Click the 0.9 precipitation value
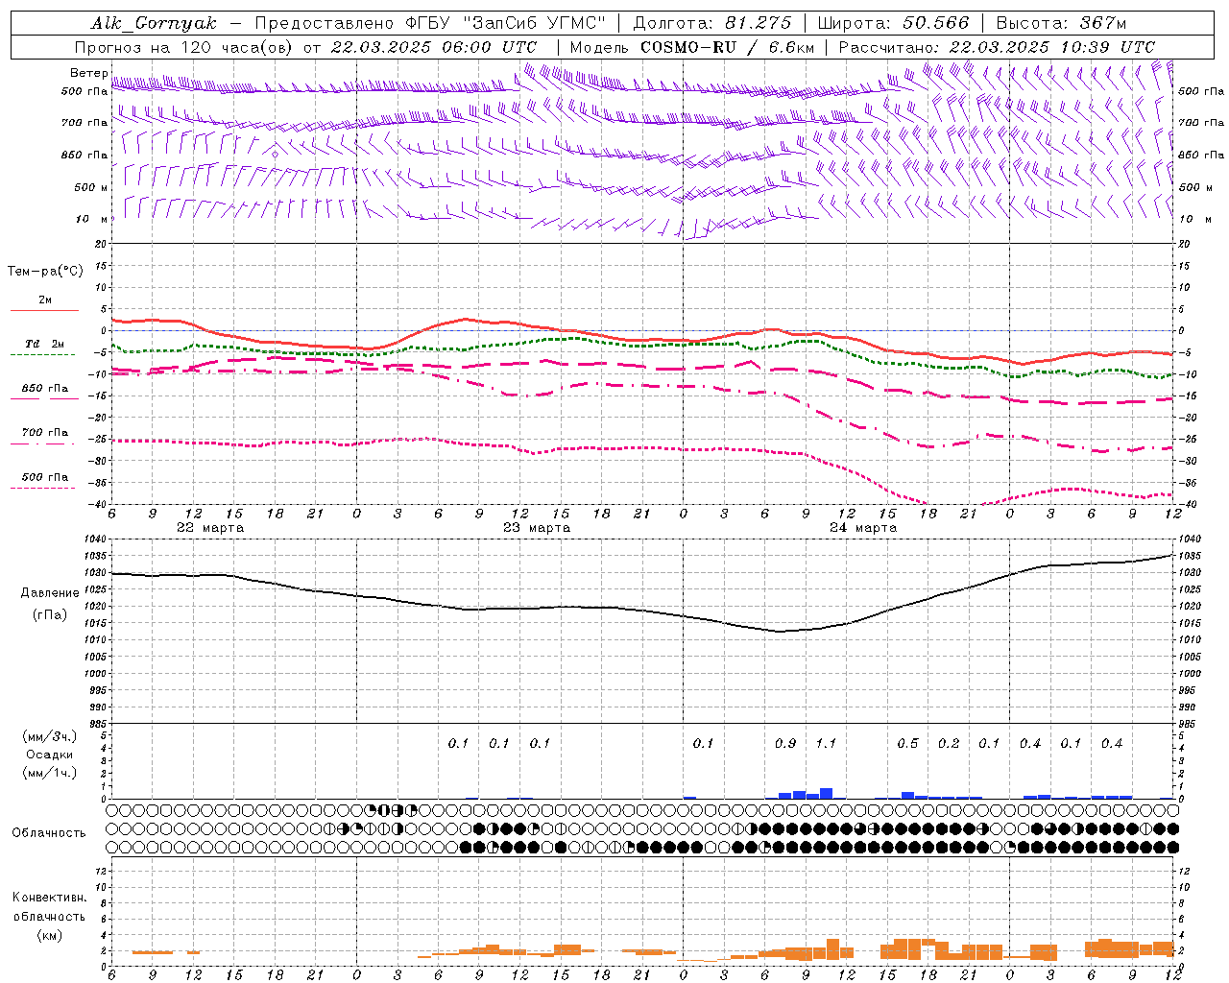Viewport: 1229px width, 983px height. pos(785,744)
